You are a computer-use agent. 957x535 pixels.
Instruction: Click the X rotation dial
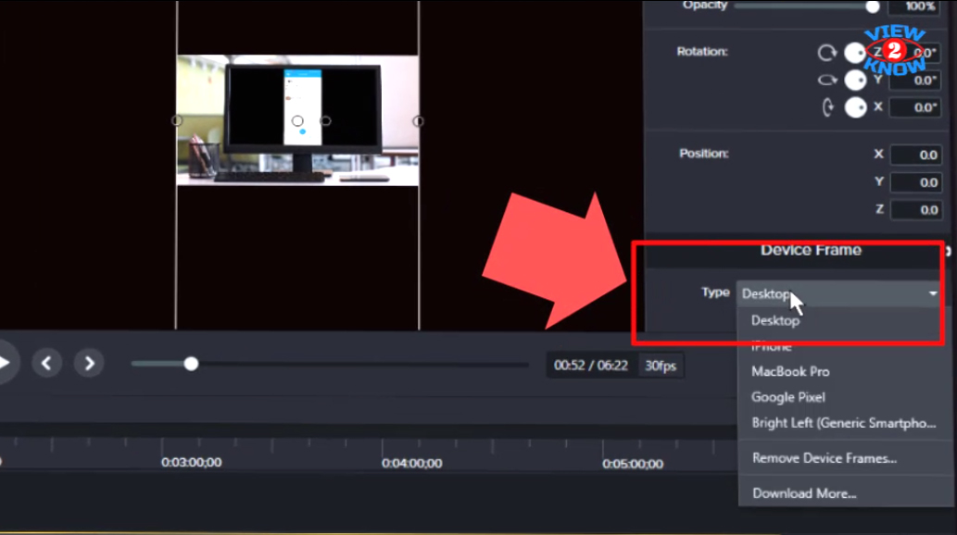[x=855, y=107]
